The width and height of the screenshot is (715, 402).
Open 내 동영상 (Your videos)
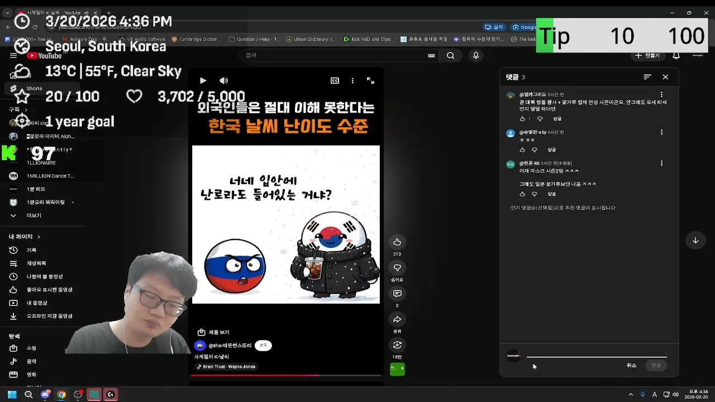coord(37,303)
